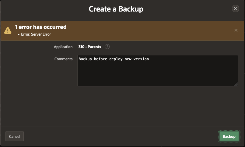Viewport: 245px width, 147px height.
Task: Close the Create a Backup dialog
Action: click(235, 9)
